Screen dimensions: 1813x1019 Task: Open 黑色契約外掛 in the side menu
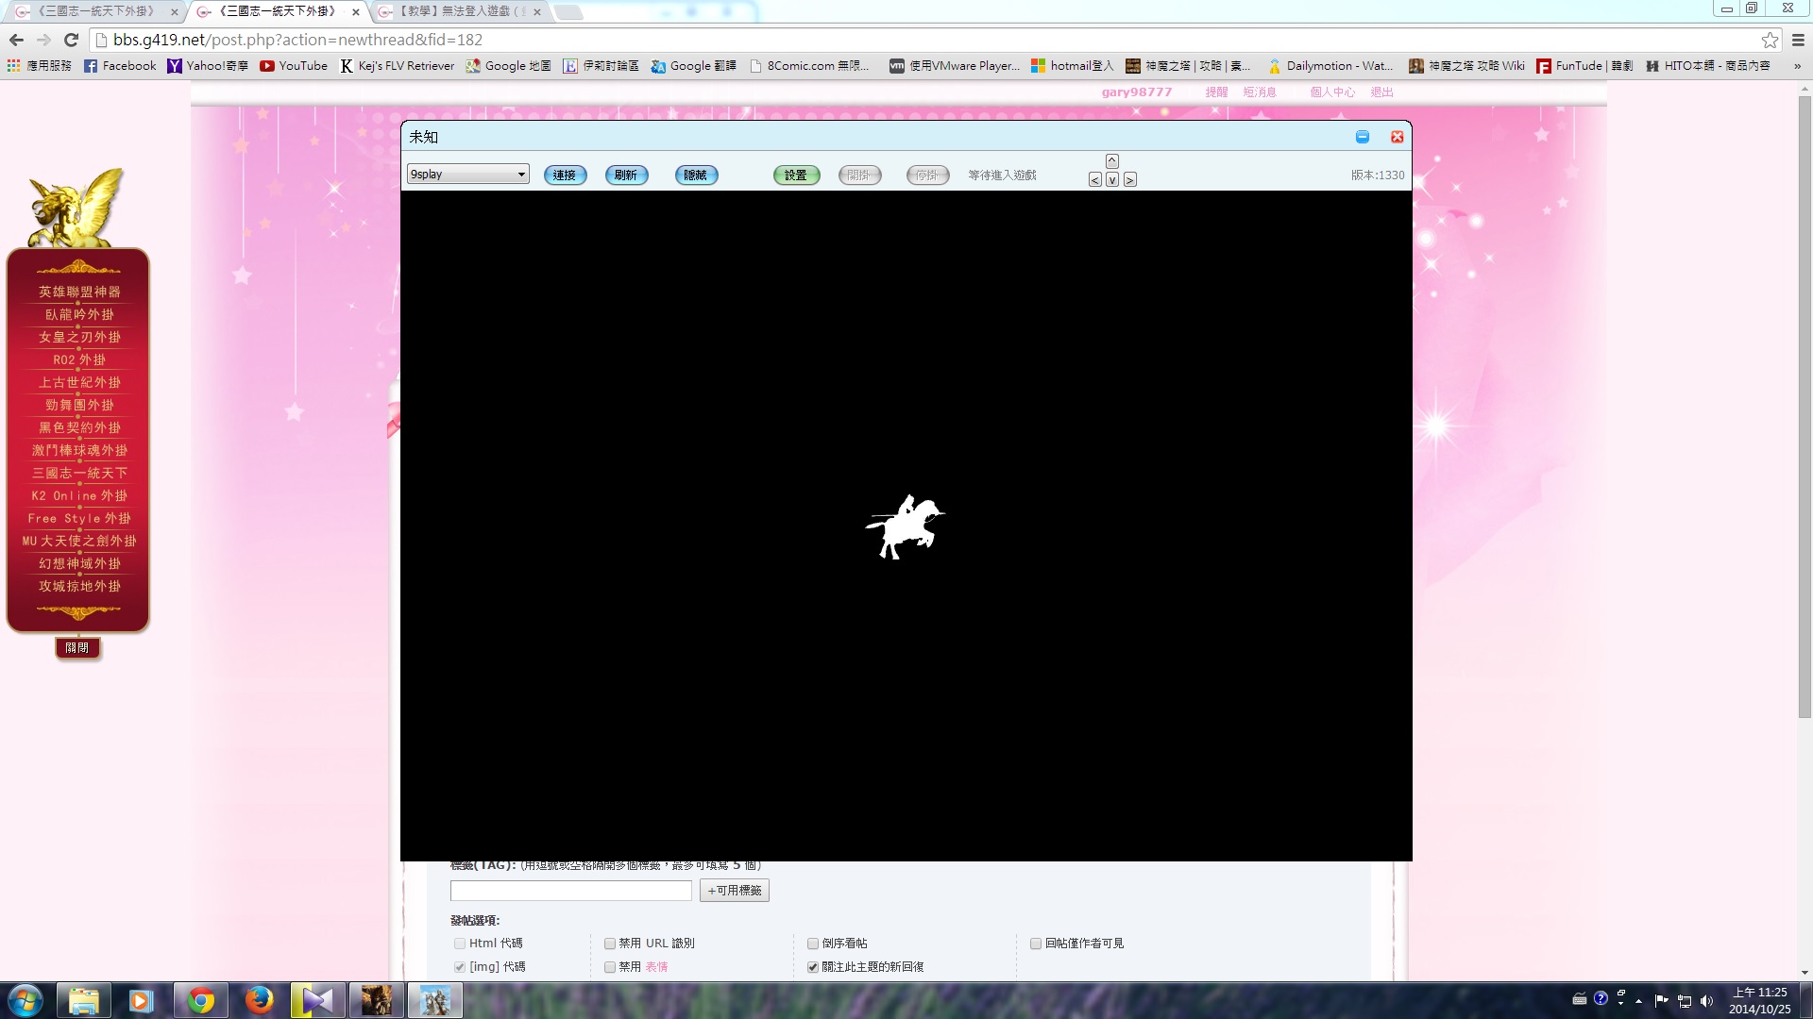(79, 427)
